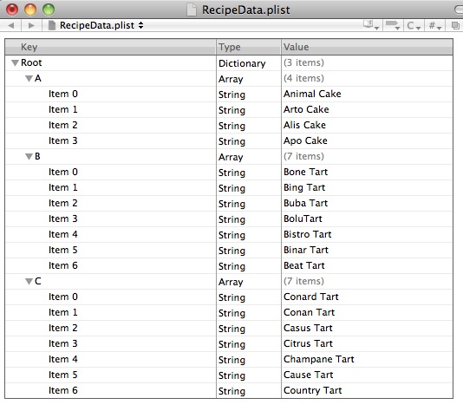Select the Animal Cake value cell
This screenshot has height=411, width=463.
(367, 95)
